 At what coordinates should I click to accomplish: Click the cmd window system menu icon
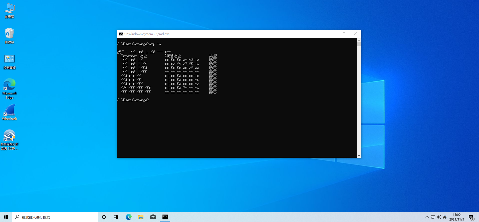121,34
